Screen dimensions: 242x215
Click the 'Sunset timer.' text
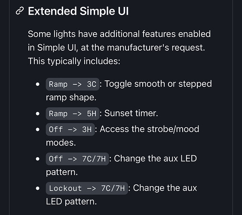click(x=131, y=113)
